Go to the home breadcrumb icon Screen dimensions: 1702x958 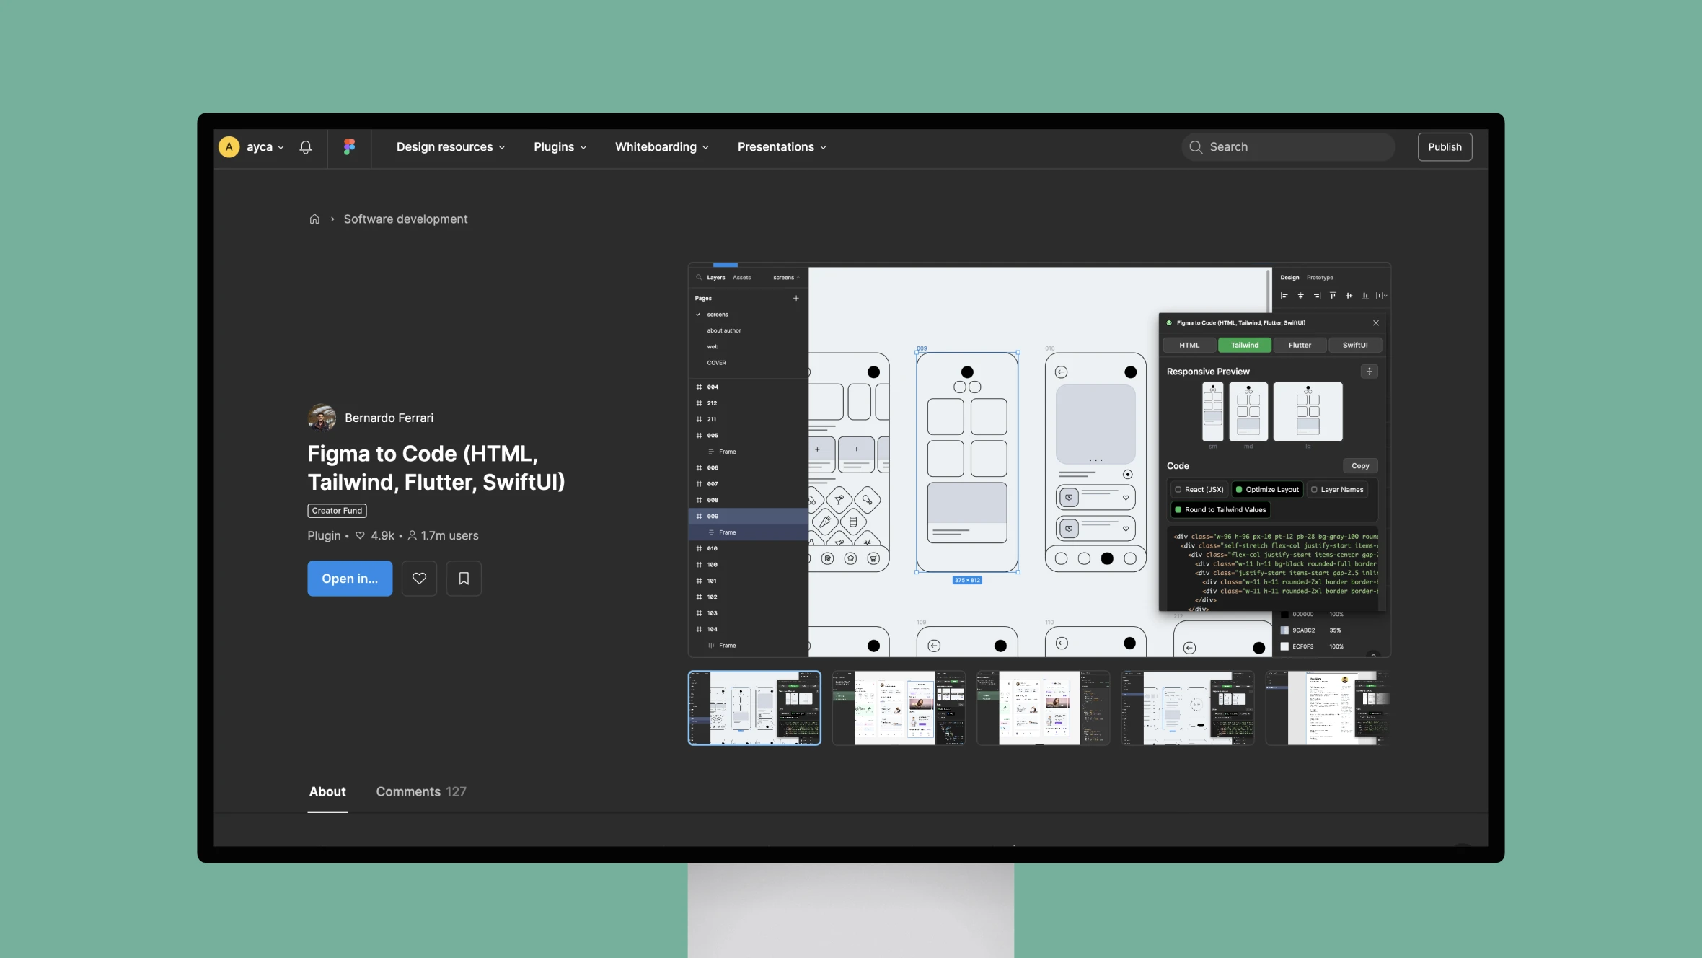tap(314, 219)
